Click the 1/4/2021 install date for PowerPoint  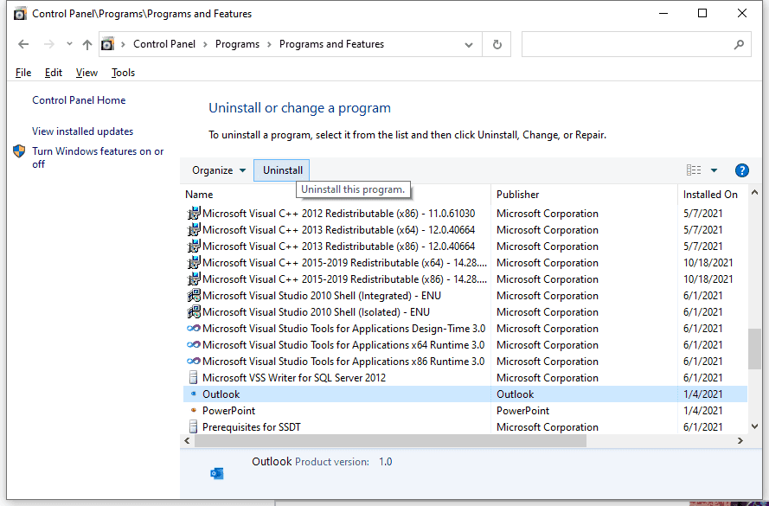pos(702,410)
